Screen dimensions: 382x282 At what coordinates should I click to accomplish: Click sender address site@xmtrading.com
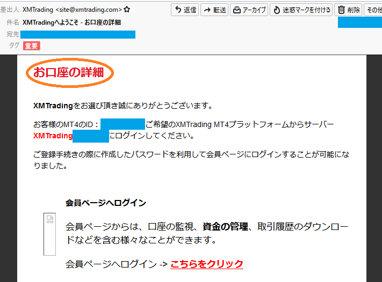[x=89, y=10]
